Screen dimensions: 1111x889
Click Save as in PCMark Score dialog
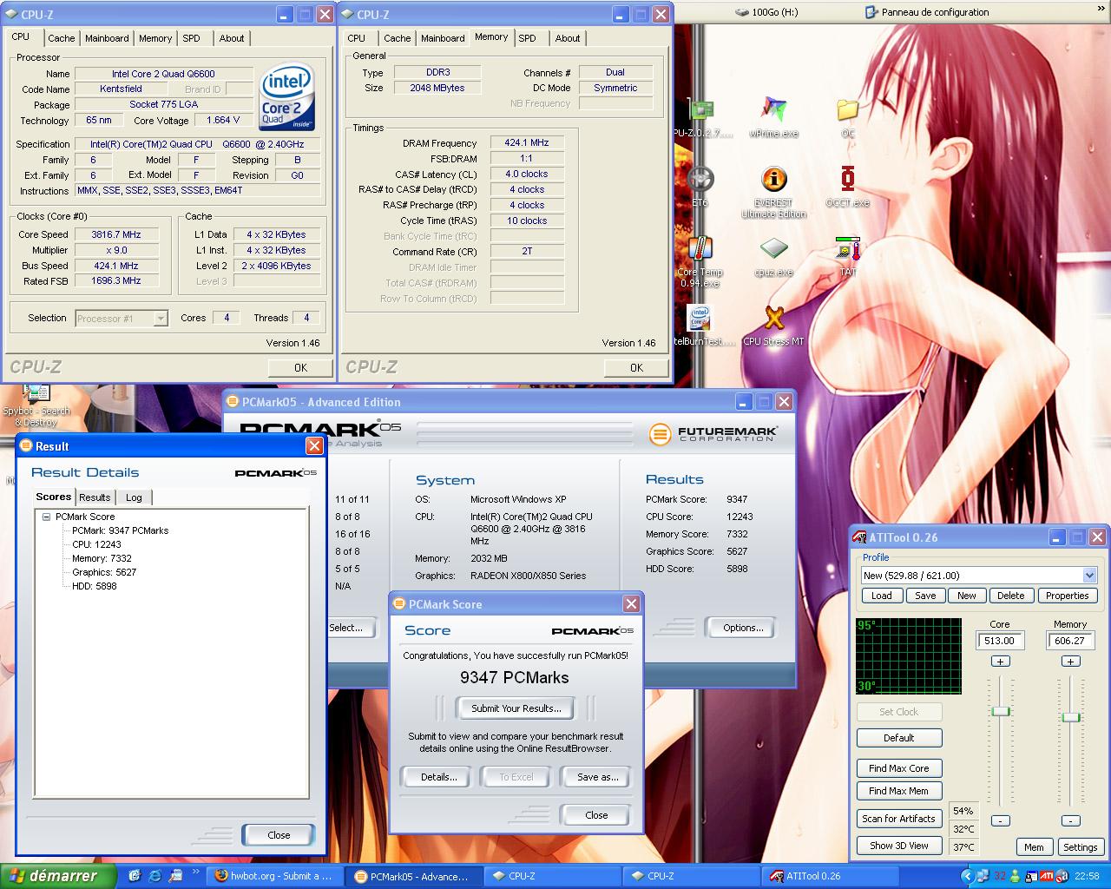click(597, 777)
